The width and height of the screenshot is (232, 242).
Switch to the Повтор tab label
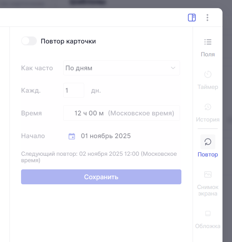(x=208, y=155)
